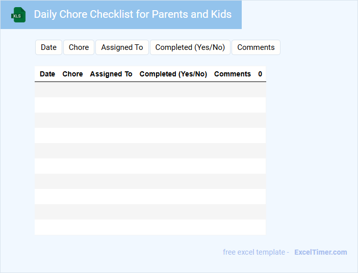Click the green XLS file icon
Screen dimensions: 358x273
pos(18,15)
